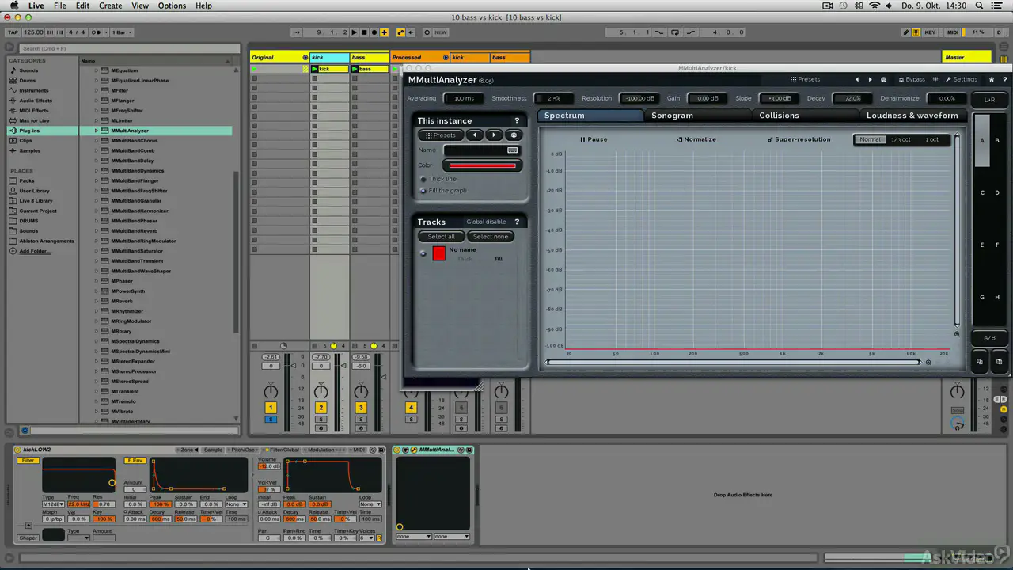Viewport: 1013px width, 570px height.
Task: Click the transport Play button
Action: click(x=354, y=32)
